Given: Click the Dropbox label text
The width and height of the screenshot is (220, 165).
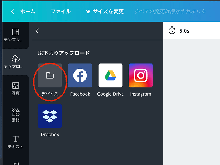Looking at the screenshot, I should pyautogui.click(x=50, y=135).
